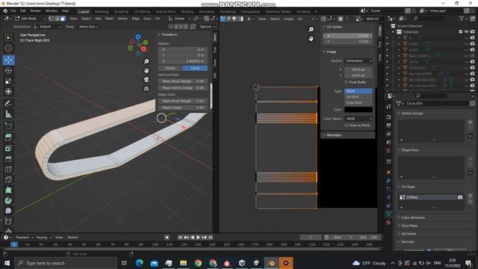Viewport: 478px width, 269px height.
Task: Select the Move tool
Action: [x=8, y=60]
